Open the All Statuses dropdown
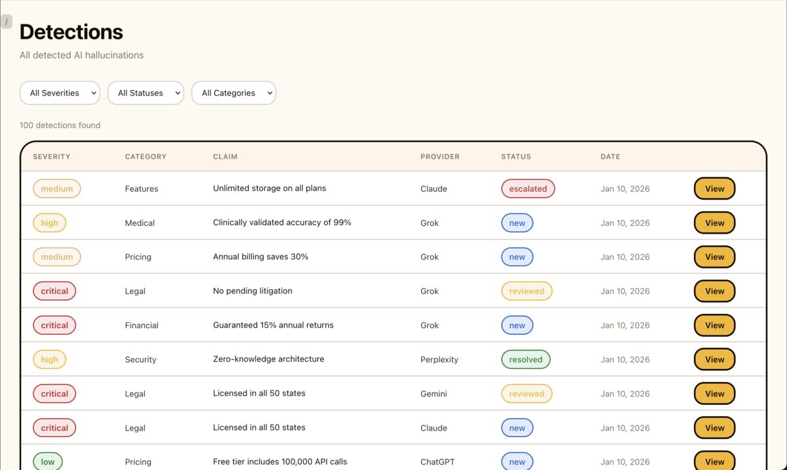The width and height of the screenshot is (787, 470). point(146,93)
